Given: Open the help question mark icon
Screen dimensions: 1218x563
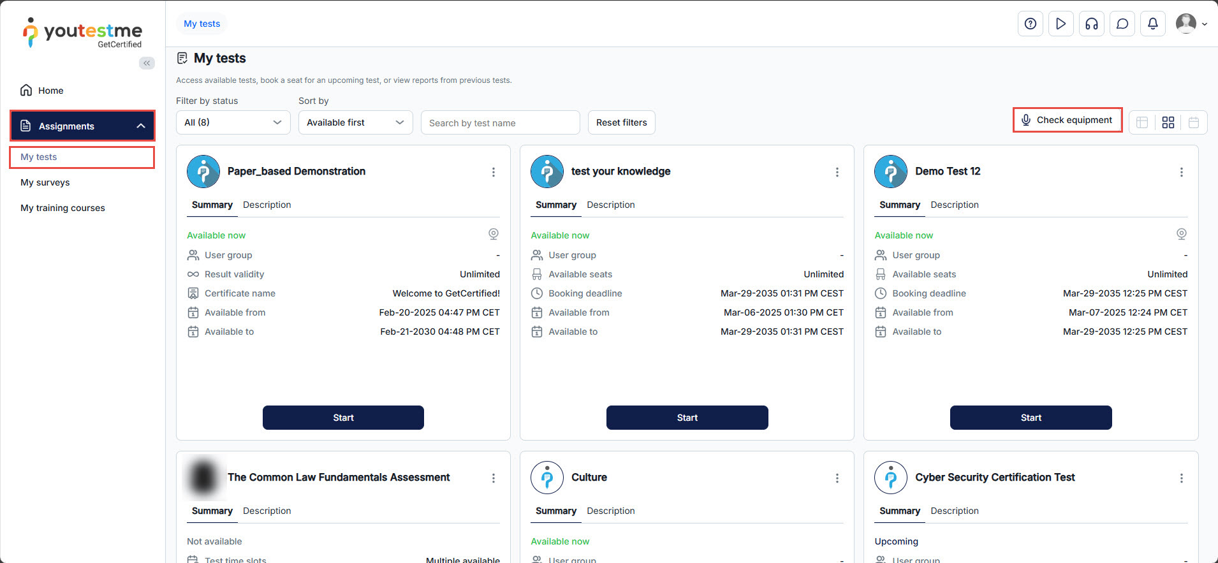Looking at the screenshot, I should coord(1030,24).
